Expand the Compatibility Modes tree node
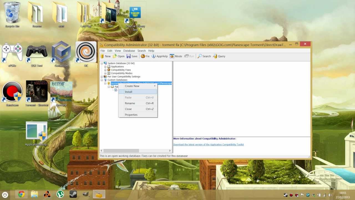 coord(105,73)
